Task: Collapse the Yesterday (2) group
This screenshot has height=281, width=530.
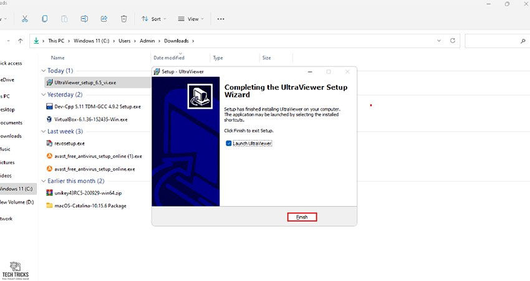Action: pos(43,94)
